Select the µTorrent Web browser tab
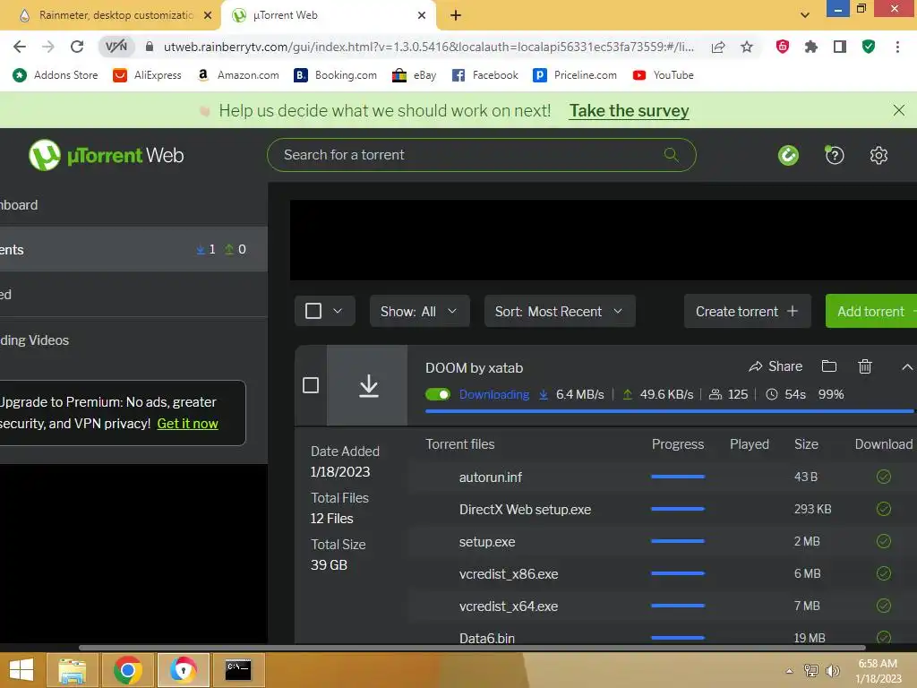917x688 pixels. [328, 15]
